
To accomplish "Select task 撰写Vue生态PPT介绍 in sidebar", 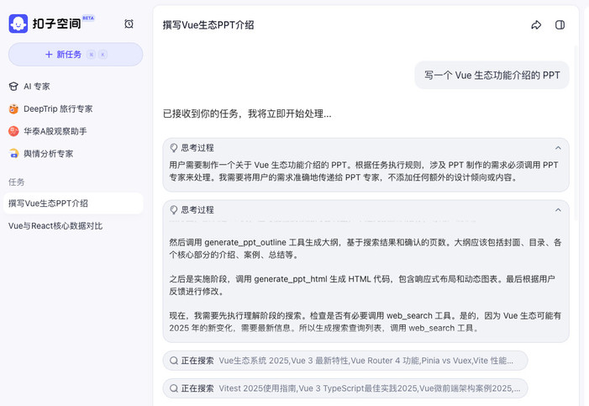I will point(73,203).
